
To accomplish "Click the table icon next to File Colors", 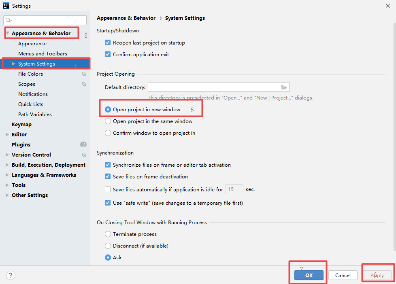I will (84, 74).
